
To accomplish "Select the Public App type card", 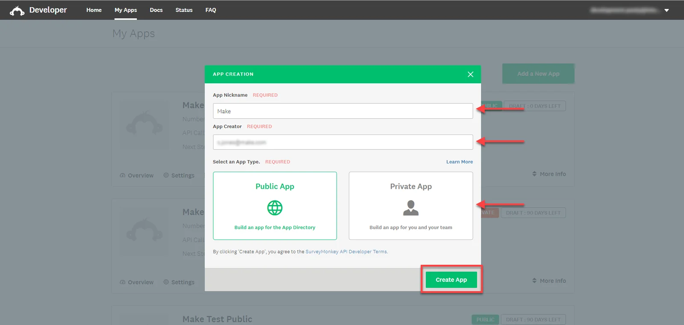I will 275,206.
